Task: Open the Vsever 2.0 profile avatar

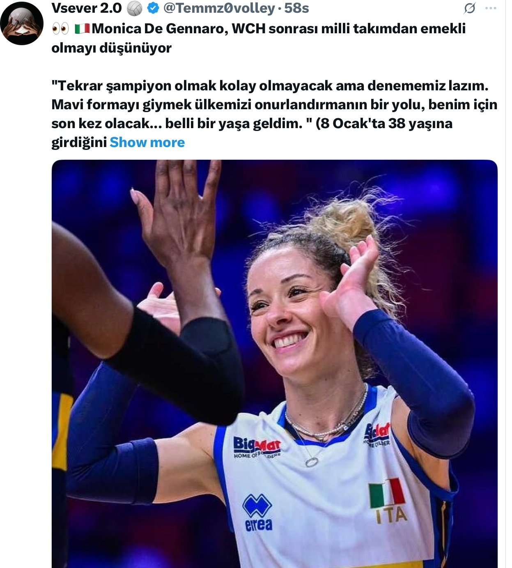Action: pos(22,23)
